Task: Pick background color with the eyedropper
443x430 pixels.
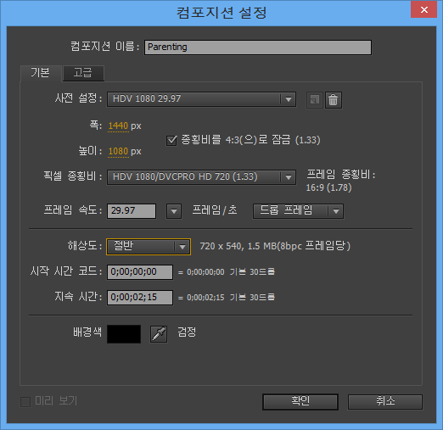Action: click(159, 334)
